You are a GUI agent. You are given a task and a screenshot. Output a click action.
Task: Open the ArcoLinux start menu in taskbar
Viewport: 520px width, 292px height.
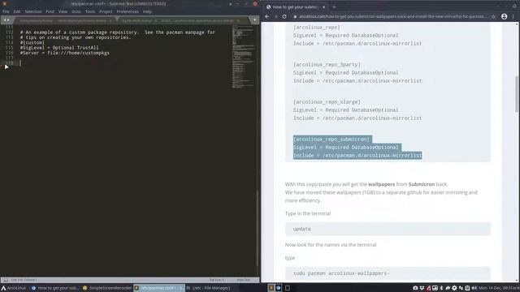pyautogui.click(x=14, y=288)
